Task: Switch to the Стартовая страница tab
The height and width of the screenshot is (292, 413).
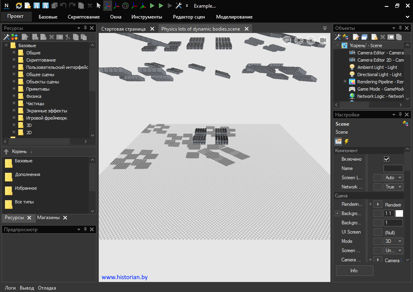Action: coord(123,29)
